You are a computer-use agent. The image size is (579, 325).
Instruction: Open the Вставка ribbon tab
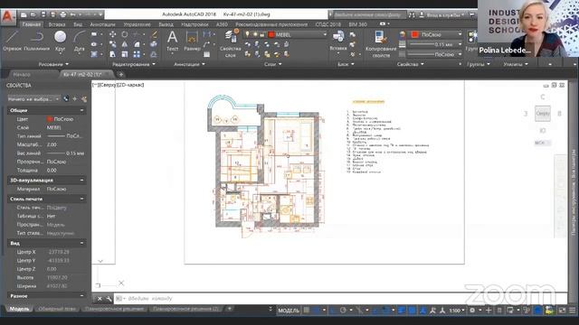click(56, 24)
